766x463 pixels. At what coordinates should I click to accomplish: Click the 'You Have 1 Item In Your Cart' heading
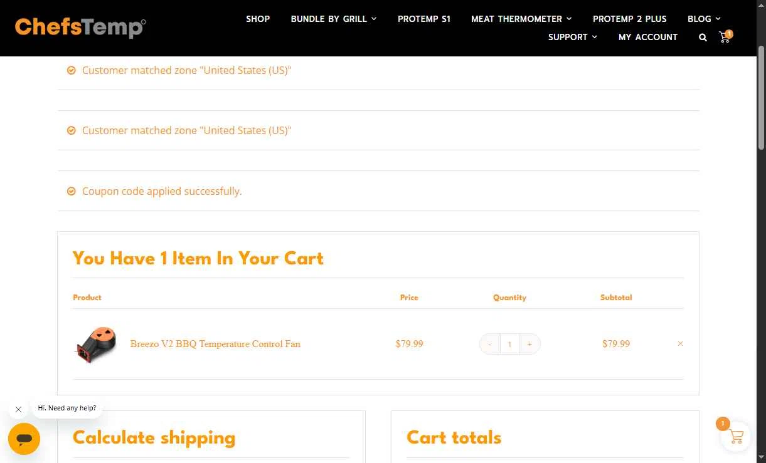[198, 258]
